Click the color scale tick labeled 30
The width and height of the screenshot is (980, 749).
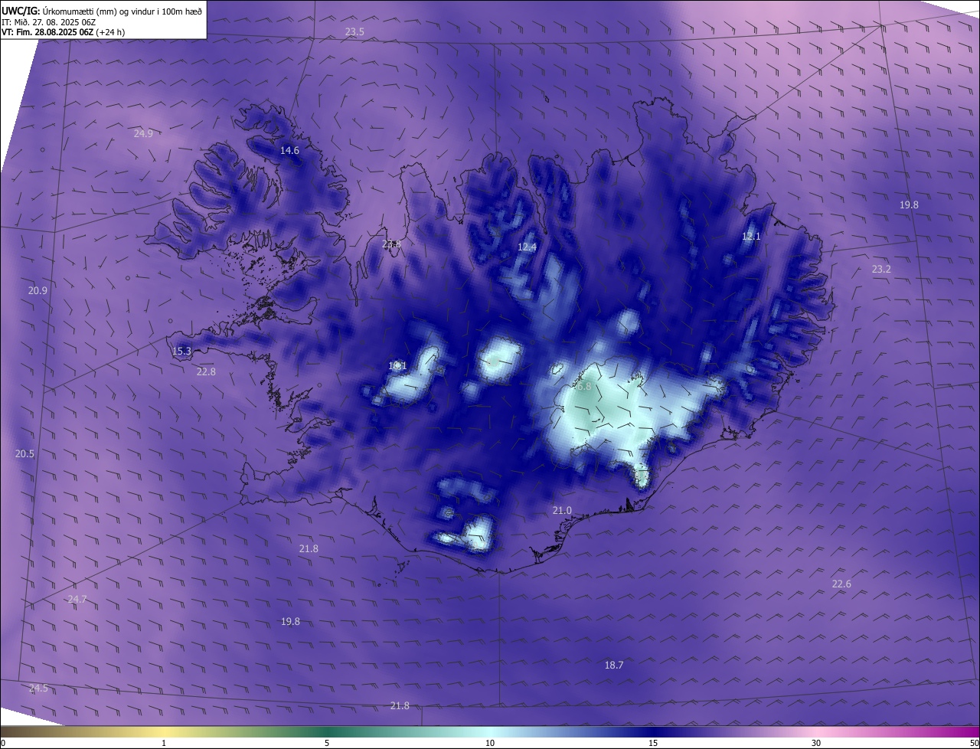(x=816, y=743)
